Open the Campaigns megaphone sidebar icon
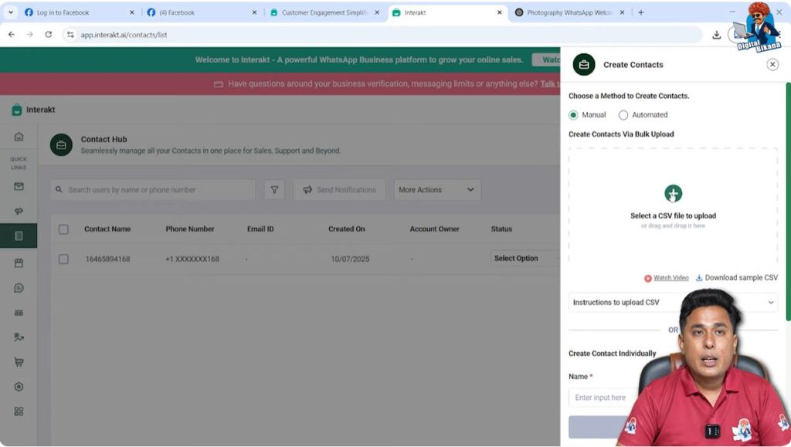This screenshot has height=447, width=791. click(19, 212)
